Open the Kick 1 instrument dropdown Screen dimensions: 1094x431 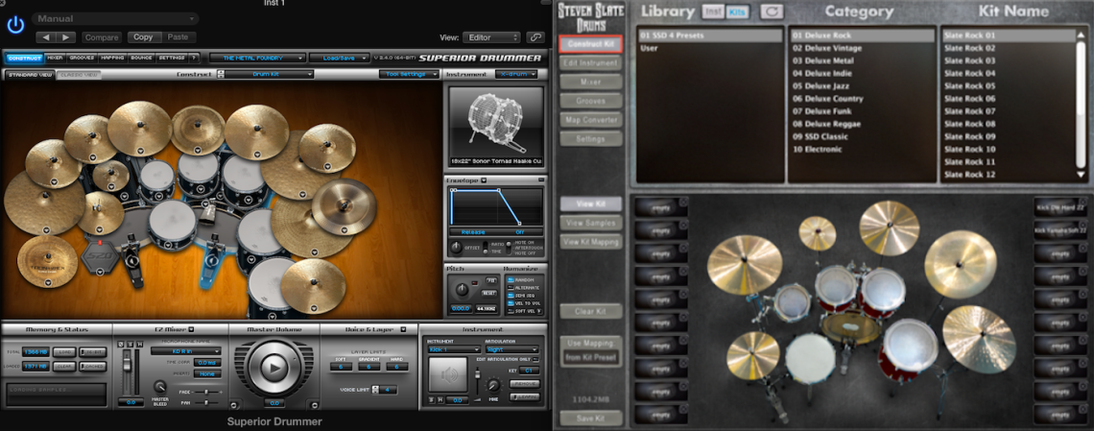point(454,349)
